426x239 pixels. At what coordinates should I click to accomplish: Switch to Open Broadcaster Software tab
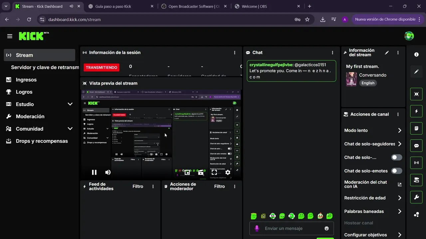pos(194,6)
